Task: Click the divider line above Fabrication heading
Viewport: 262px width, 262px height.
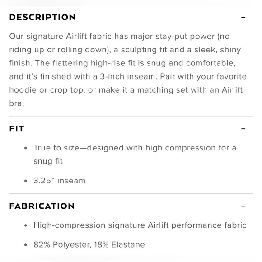Action: (x=131, y=193)
